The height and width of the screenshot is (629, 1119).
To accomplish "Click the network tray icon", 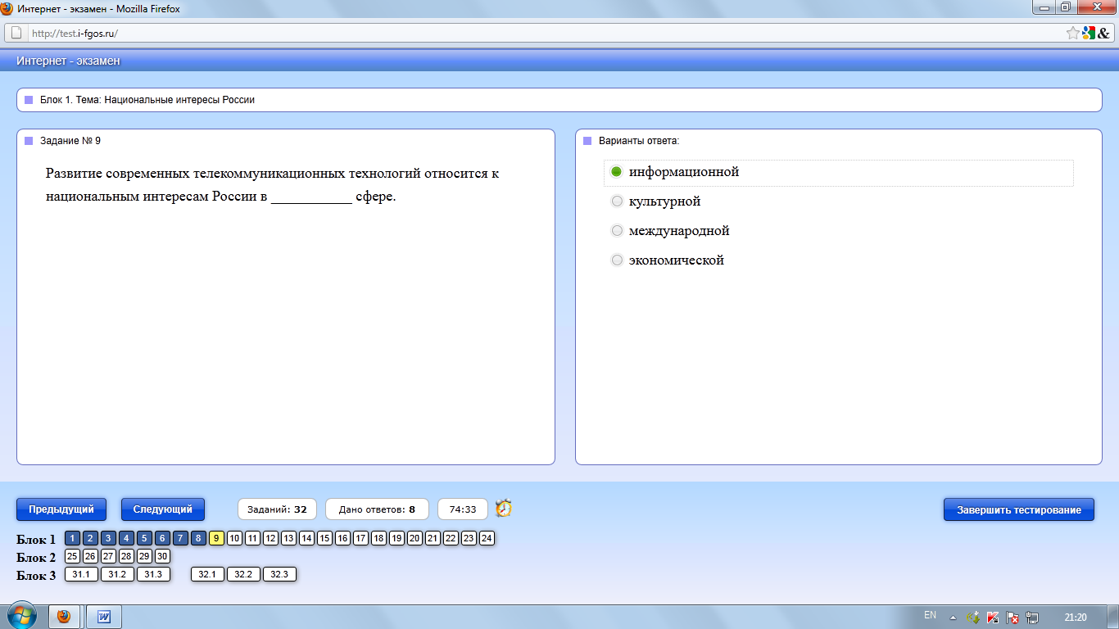I will pyautogui.click(x=1032, y=618).
